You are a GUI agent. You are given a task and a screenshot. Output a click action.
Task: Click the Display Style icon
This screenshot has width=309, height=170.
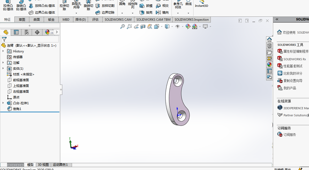point(167,26)
